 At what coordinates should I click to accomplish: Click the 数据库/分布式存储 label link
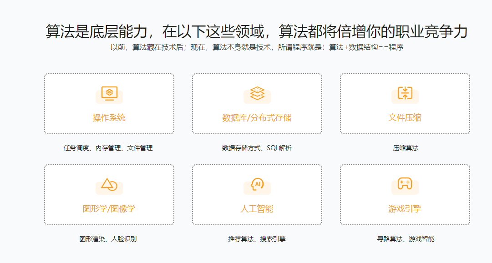tap(258, 117)
